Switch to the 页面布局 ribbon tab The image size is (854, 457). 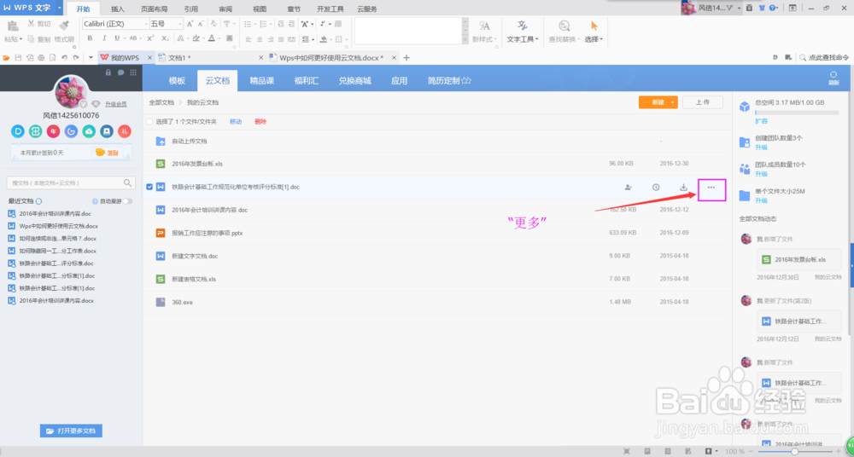(154, 9)
